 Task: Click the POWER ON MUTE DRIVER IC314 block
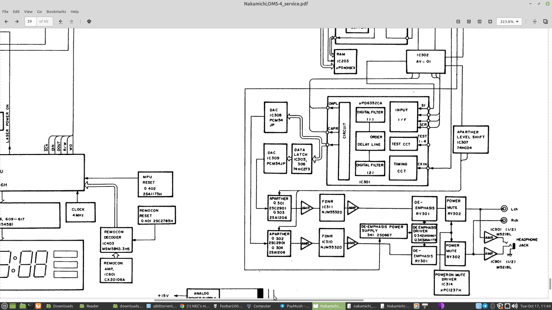(452, 282)
